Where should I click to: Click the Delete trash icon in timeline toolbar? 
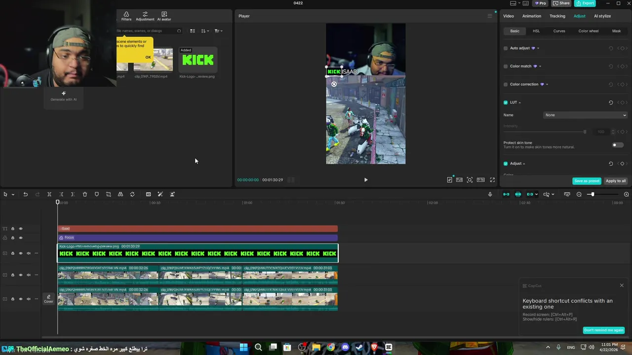pos(85,194)
